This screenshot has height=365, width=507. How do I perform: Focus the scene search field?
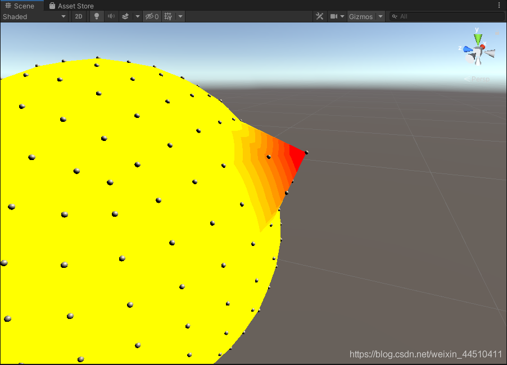point(447,16)
